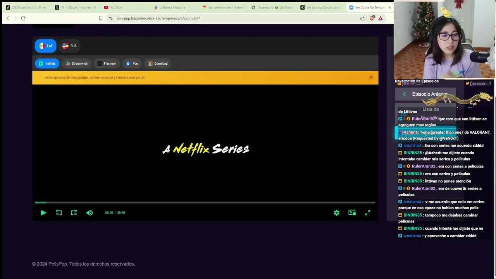Click chat message 'littivan no pones atención'

click(435, 181)
